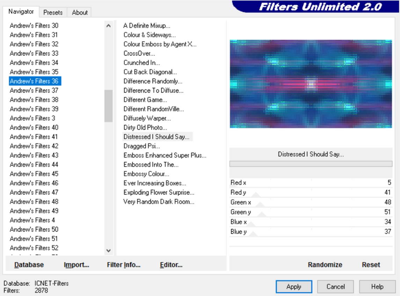Screen dimensions: 400x296
Task: Choose the Ever Increasing Boxes... filter
Action: tap(155, 183)
